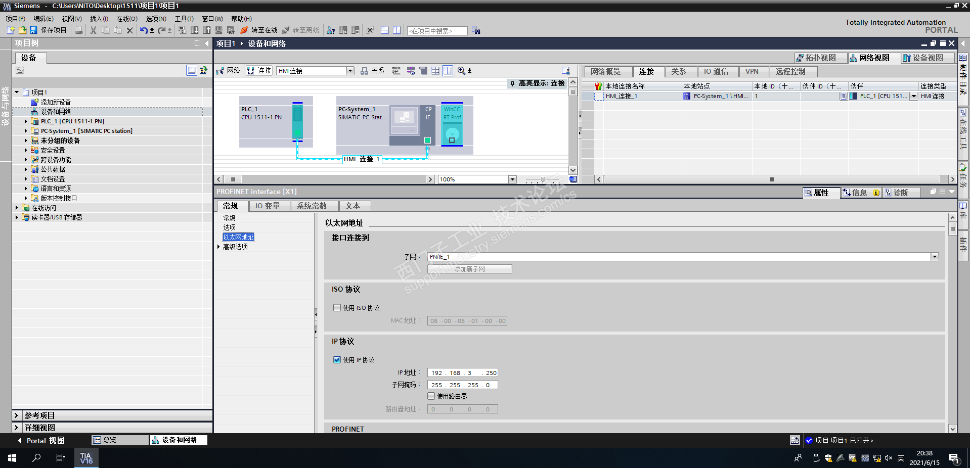This screenshot has width=970, height=468.
Task: Click the 总览 overview taskbar button
Action: pyautogui.click(x=120, y=440)
